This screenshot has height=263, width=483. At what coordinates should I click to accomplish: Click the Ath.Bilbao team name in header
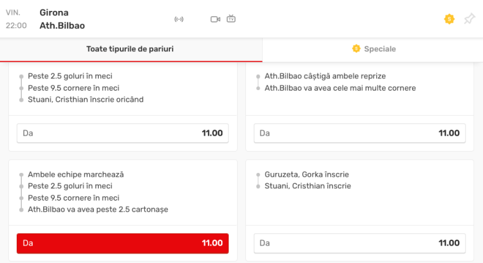(62, 26)
